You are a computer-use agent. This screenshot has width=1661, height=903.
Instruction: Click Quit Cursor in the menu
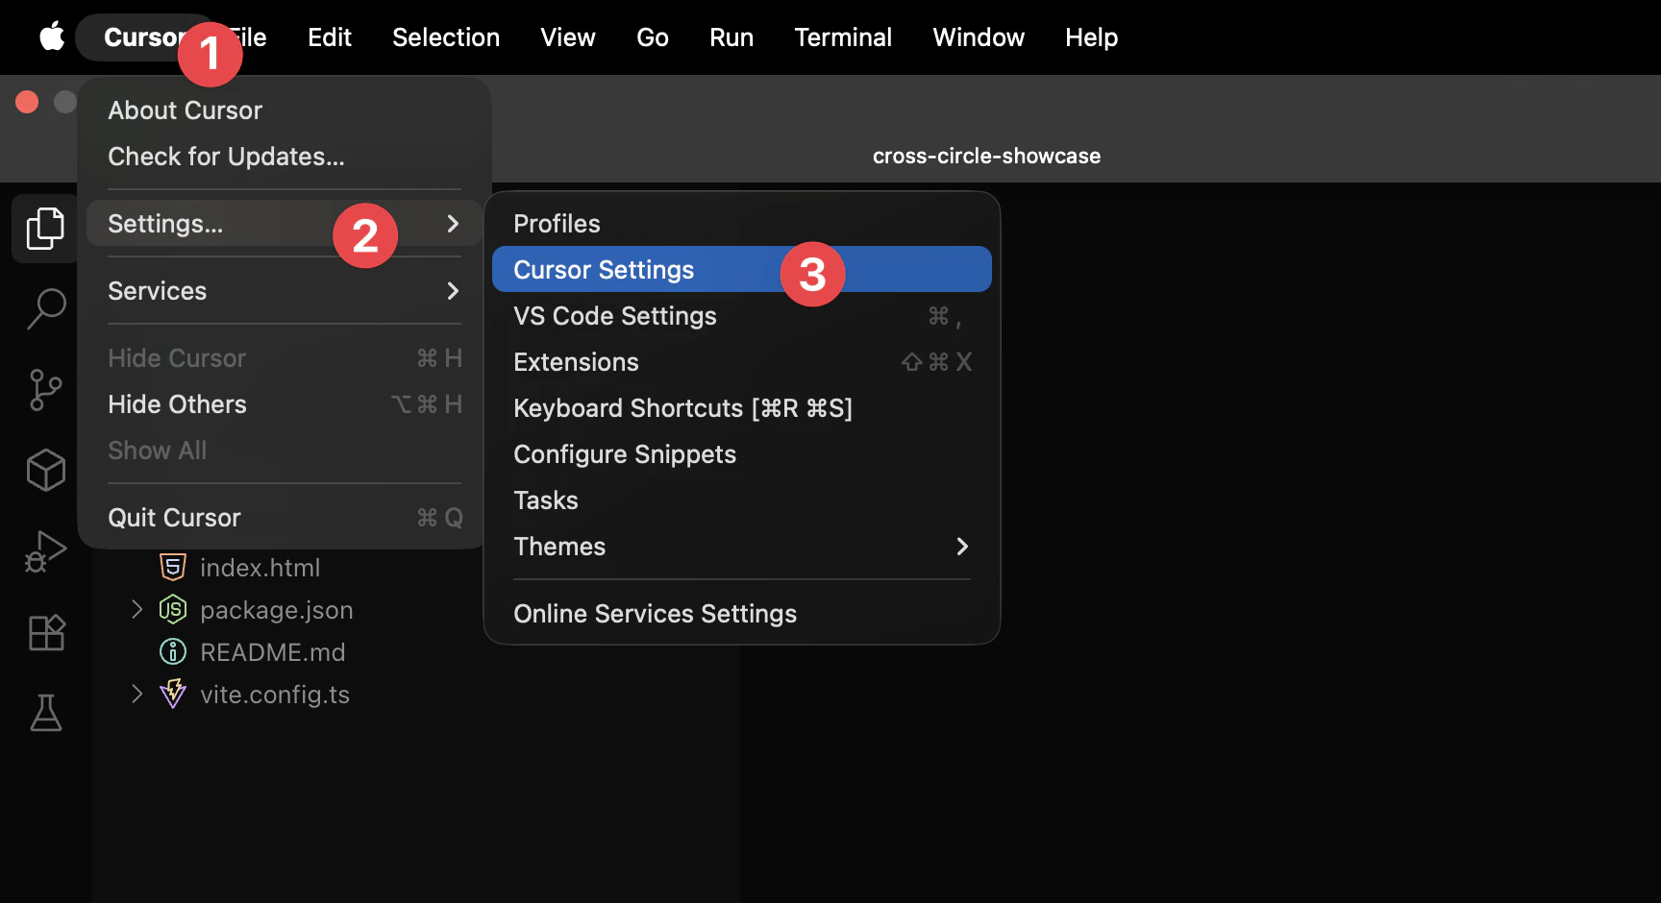[x=174, y=517]
